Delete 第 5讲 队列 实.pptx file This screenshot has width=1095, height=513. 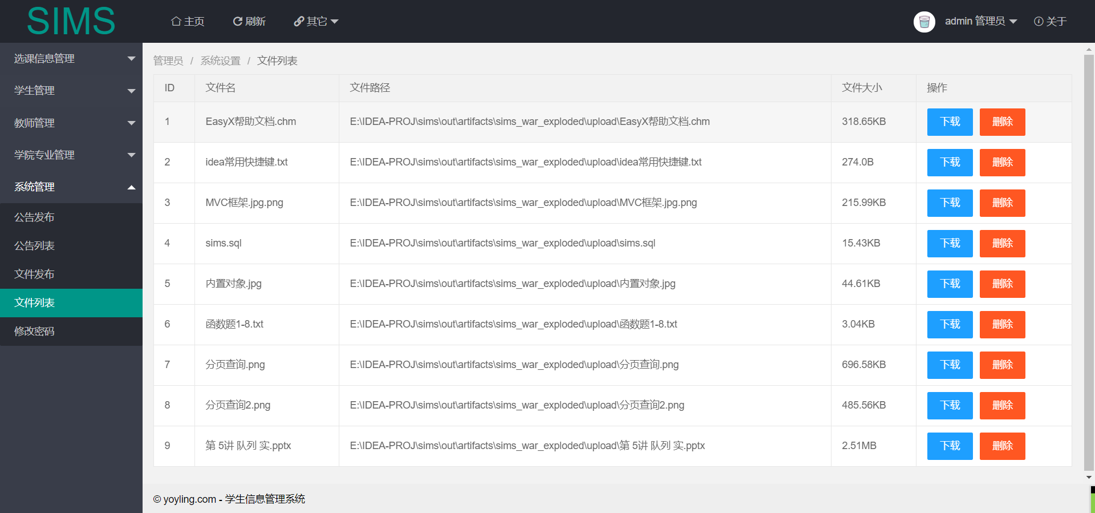click(1002, 446)
